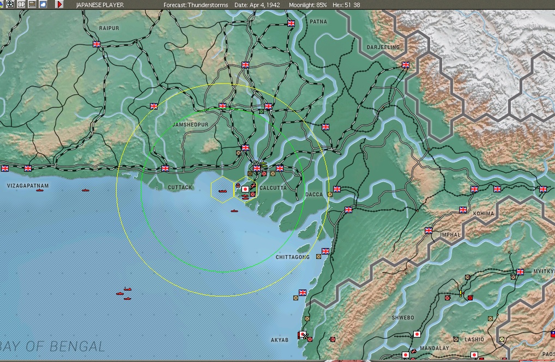Screen dimensions: 555x362
Task: Click the Moonlight: 85% indicator
Action: 307,5
